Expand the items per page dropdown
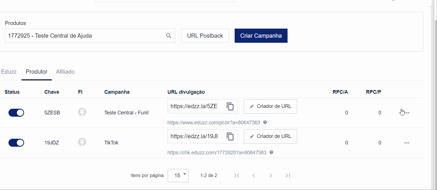 [178, 175]
